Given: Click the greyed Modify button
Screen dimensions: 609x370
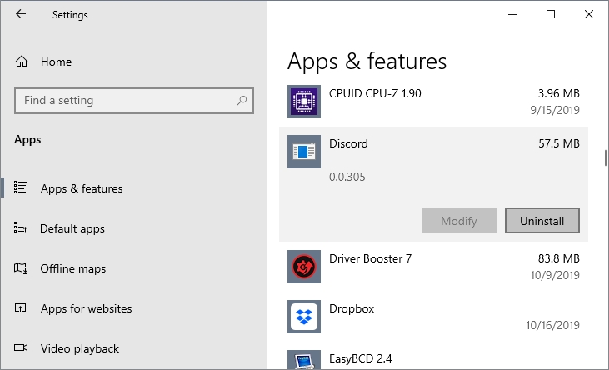Looking at the screenshot, I should pos(458,221).
